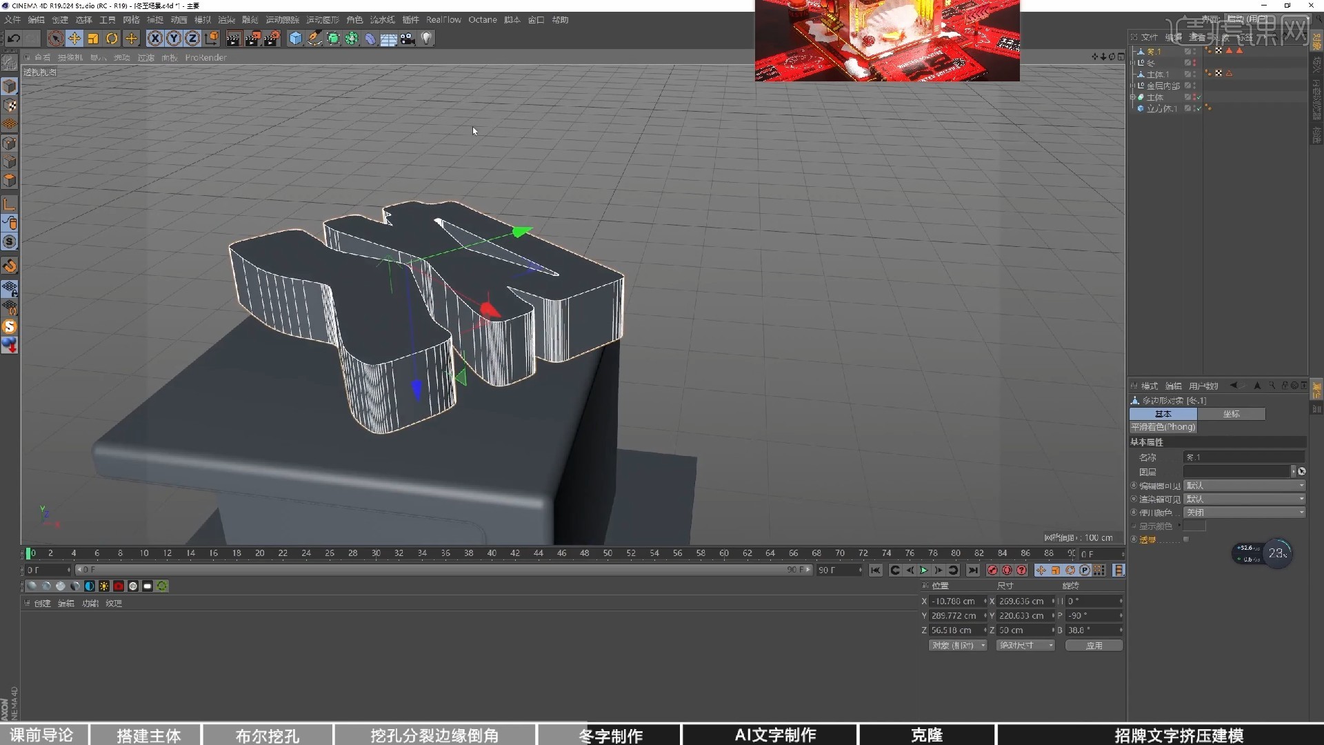The image size is (1324, 745).
Task: Click the Record Active Objects button
Action: click(992, 570)
